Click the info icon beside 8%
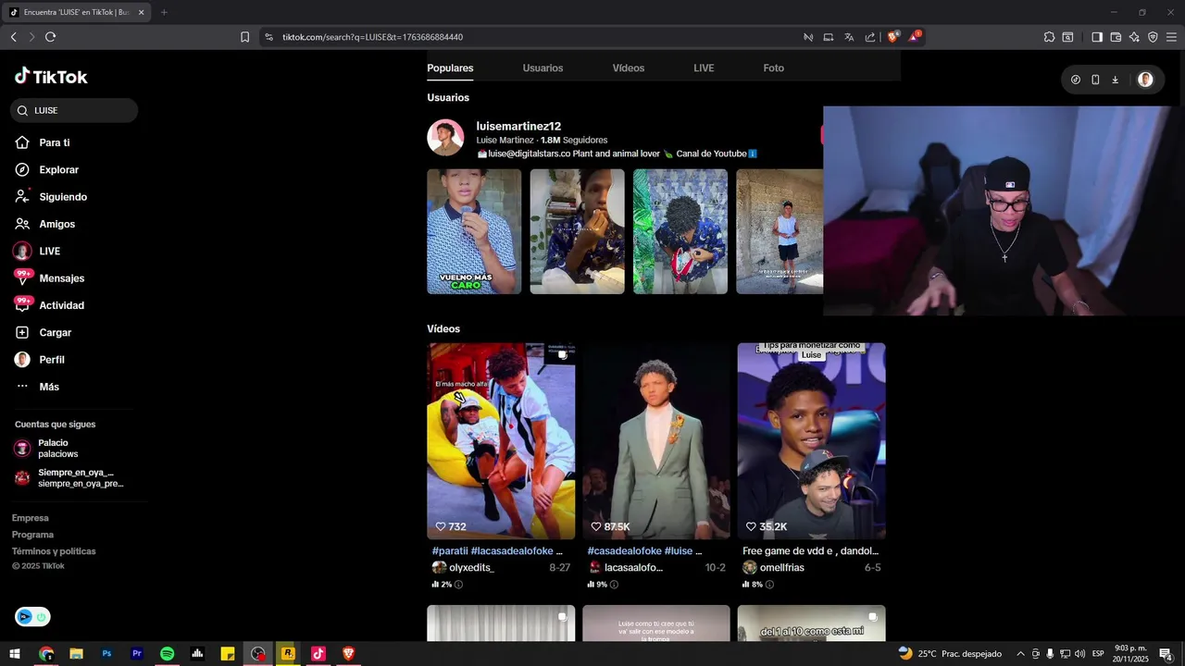Image resolution: width=1185 pixels, height=666 pixels. 769,585
